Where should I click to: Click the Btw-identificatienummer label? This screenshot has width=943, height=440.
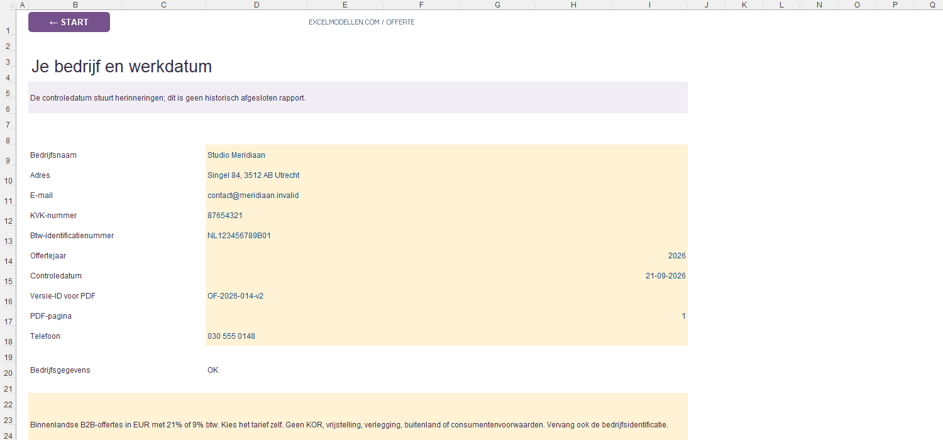point(72,236)
